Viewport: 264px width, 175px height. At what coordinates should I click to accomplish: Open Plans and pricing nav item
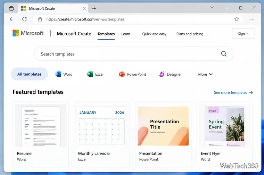190,34
